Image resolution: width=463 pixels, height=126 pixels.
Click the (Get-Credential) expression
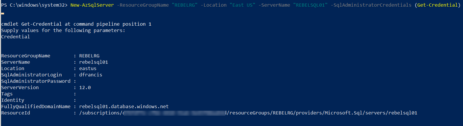click(x=438, y=5)
